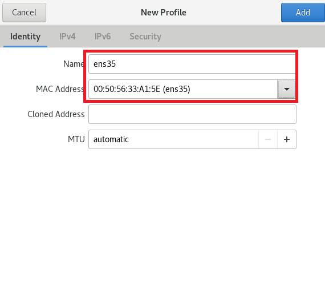Cancel the New Profile dialog
325x305 pixels.
(25, 13)
